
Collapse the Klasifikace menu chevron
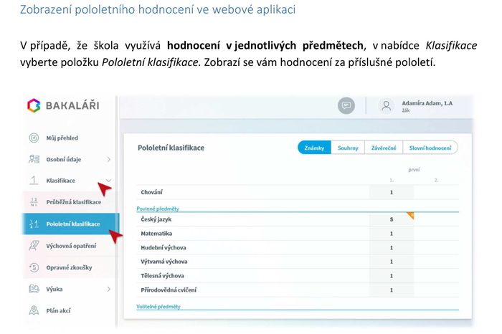(108, 181)
